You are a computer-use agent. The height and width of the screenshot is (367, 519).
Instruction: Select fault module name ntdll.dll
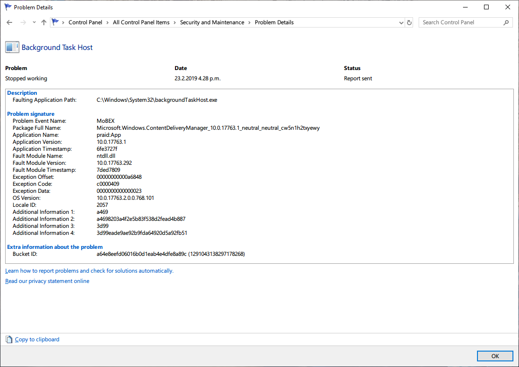pyautogui.click(x=106, y=155)
